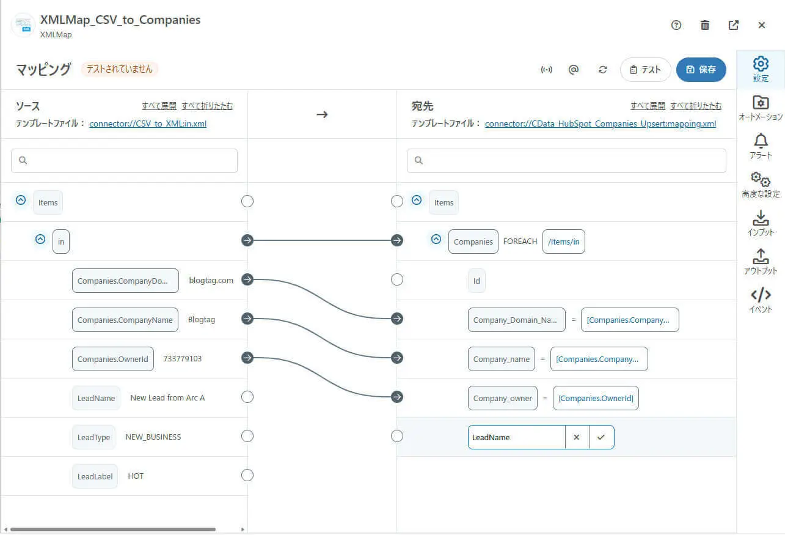This screenshot has width=785, height=535.
Task: Collapse the source 'in' node
Action: coord(40,240)
